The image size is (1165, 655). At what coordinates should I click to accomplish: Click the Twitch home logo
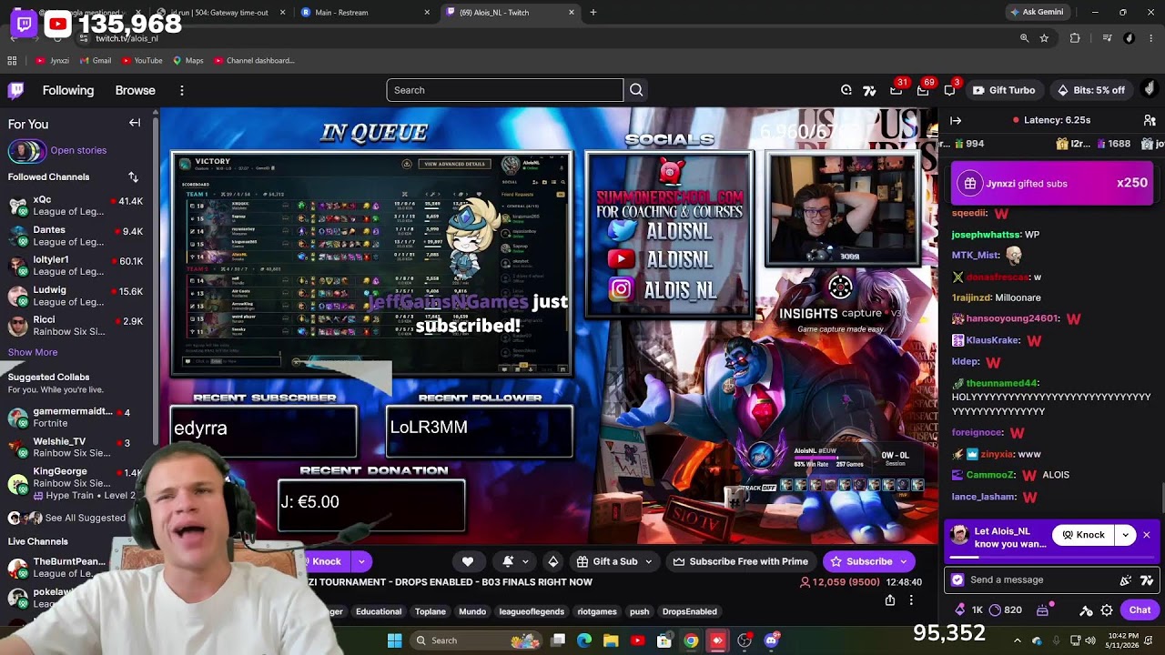pos(15,90)
